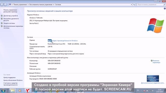Click shield icon next to Изменить параметры

151,61
